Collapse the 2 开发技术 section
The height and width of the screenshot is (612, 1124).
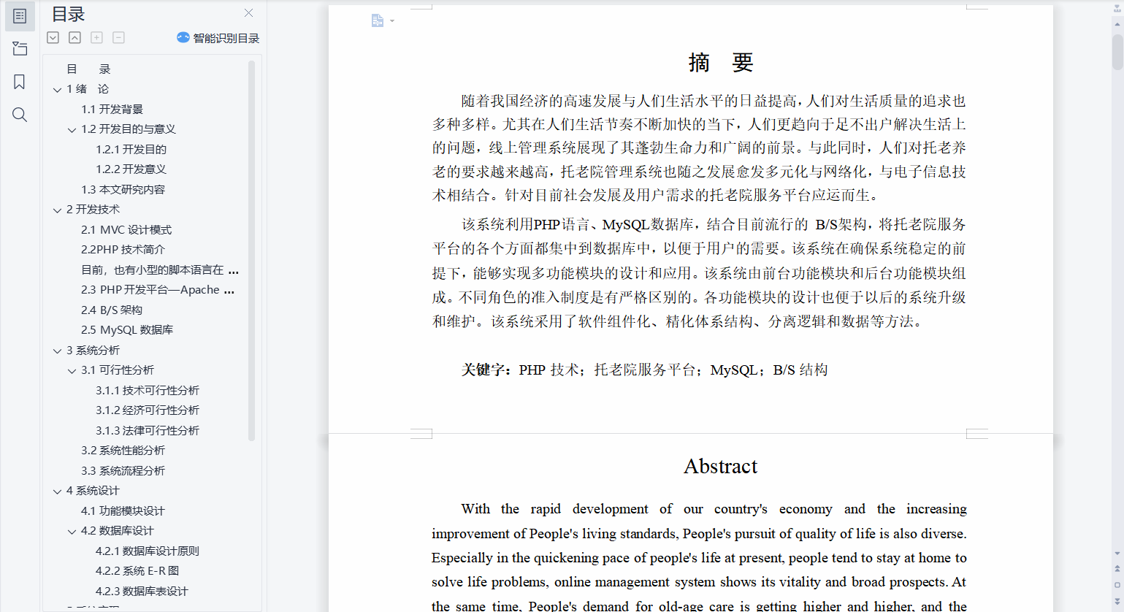coord(58,210)
